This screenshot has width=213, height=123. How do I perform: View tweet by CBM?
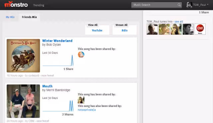pos(43,121)
